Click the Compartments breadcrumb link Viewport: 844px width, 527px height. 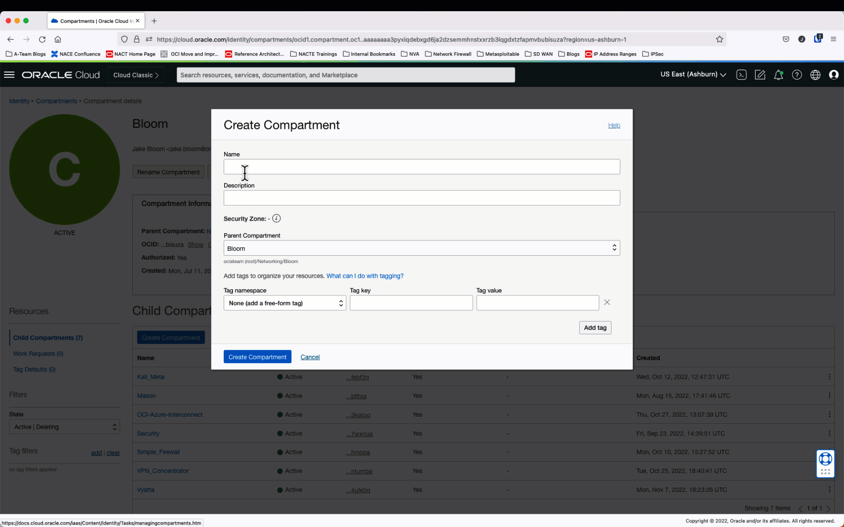(x=57, y=101)
